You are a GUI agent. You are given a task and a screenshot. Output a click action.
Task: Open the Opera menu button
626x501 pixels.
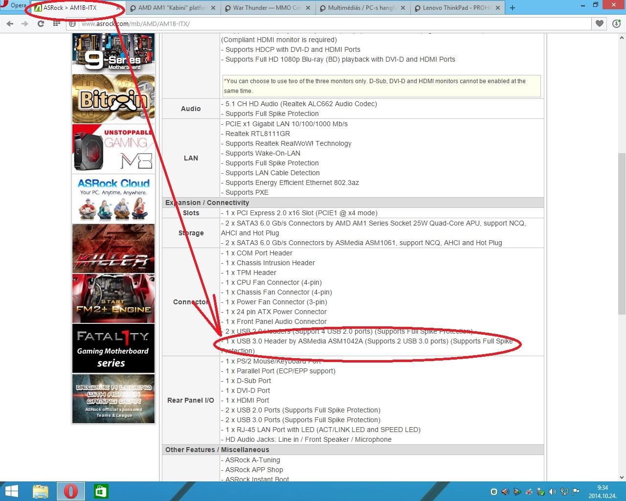coord(14,6)
